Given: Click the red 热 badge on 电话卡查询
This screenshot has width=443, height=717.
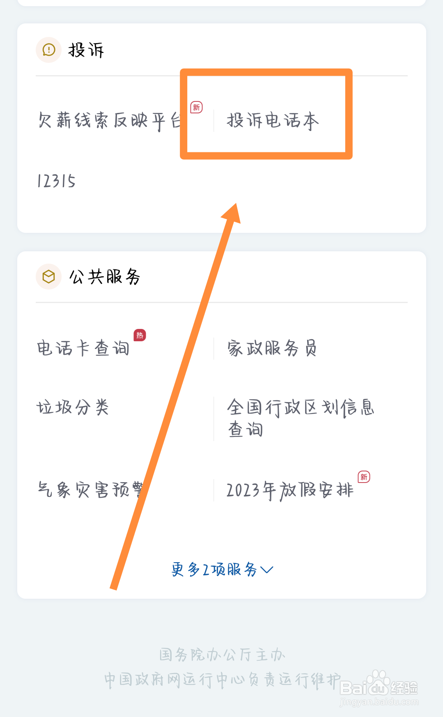Looking at the screenshot, I should (x=140, y=335).
